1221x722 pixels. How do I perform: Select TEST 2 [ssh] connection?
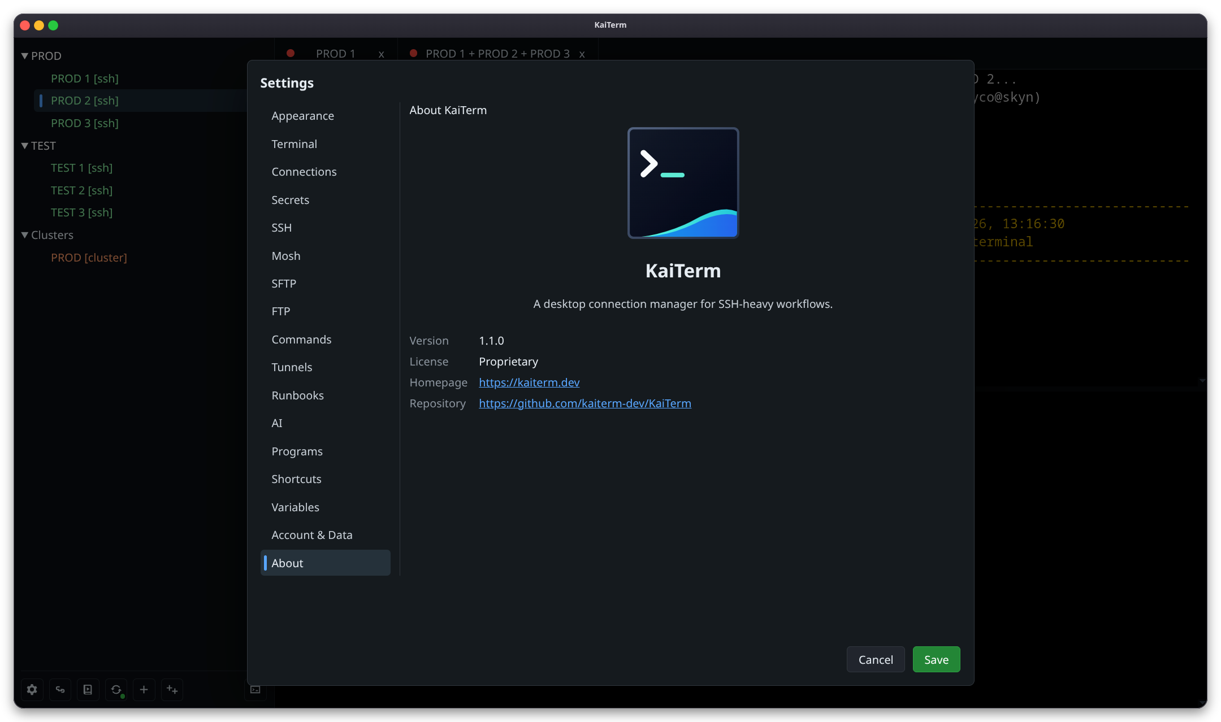(x=82, y=190)
